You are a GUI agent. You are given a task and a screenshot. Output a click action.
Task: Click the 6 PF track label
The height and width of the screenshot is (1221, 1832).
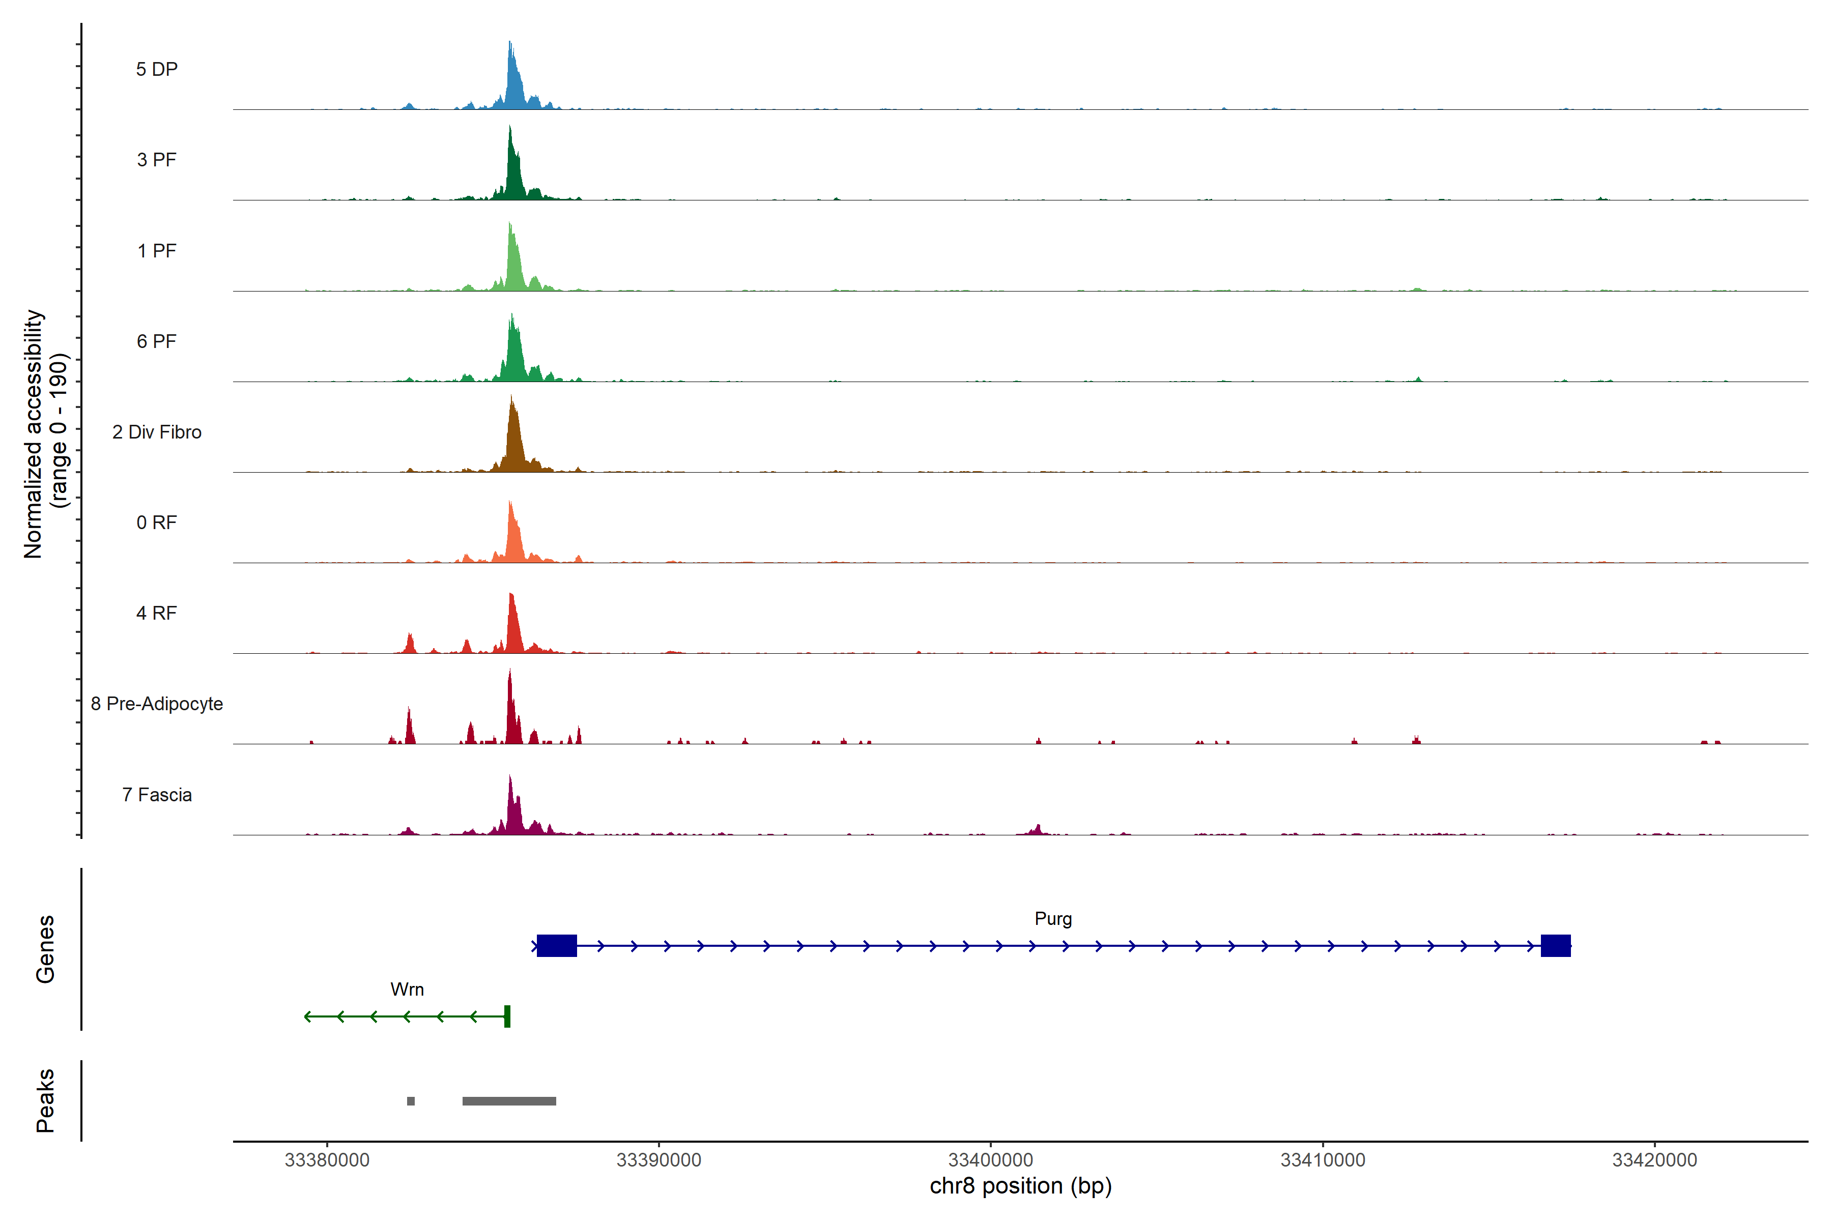157,341
